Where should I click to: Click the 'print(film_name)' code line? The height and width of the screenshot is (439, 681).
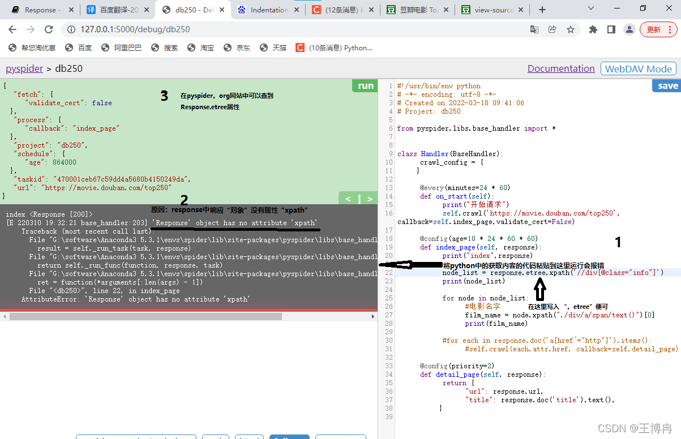click(x=496, y=324)
